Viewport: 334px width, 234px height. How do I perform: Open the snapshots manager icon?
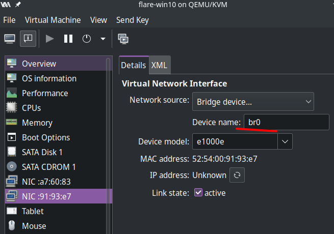point(123,38)
